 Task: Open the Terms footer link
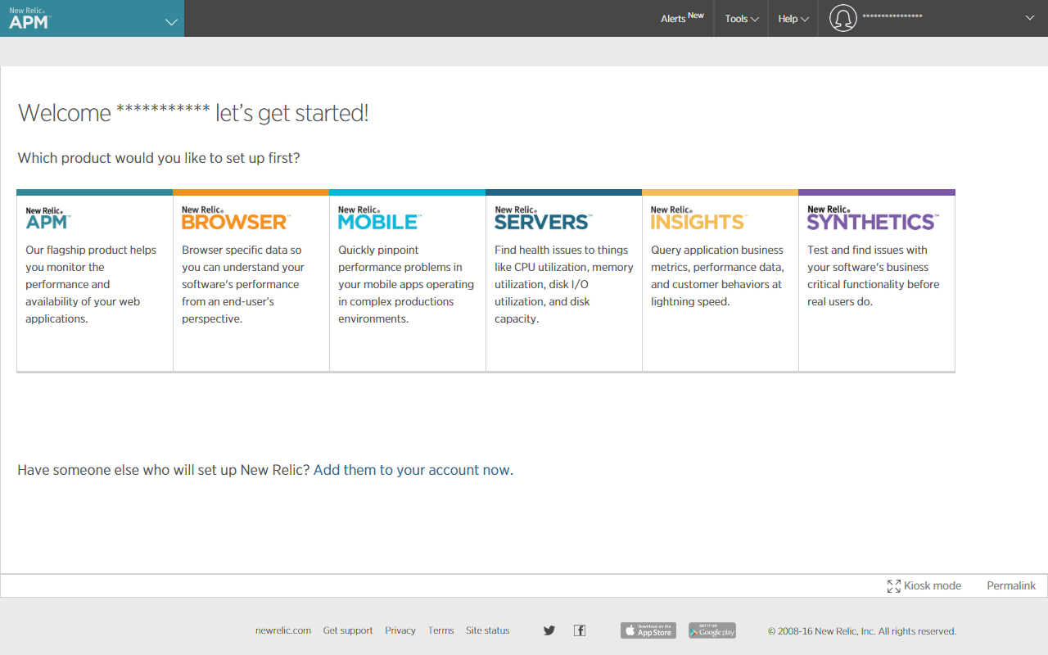[440, 630]
